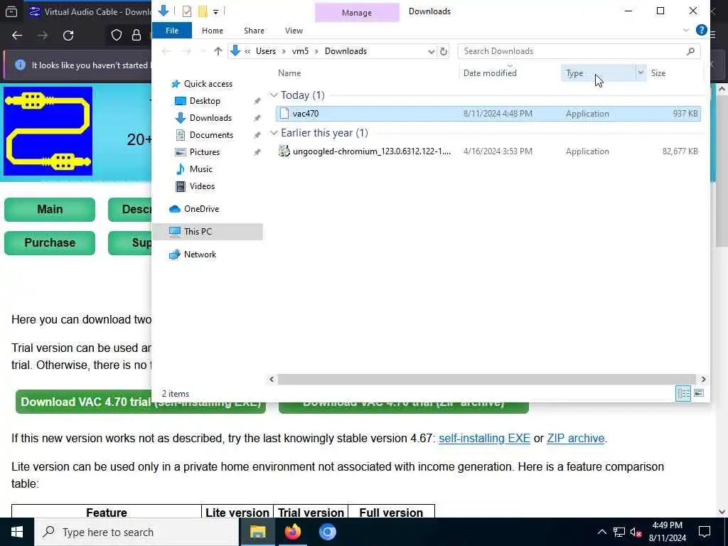The width and height of the screenshot is (728, 546).
Task: Reload the page in Firefox window
Action: tap(68, 36)
